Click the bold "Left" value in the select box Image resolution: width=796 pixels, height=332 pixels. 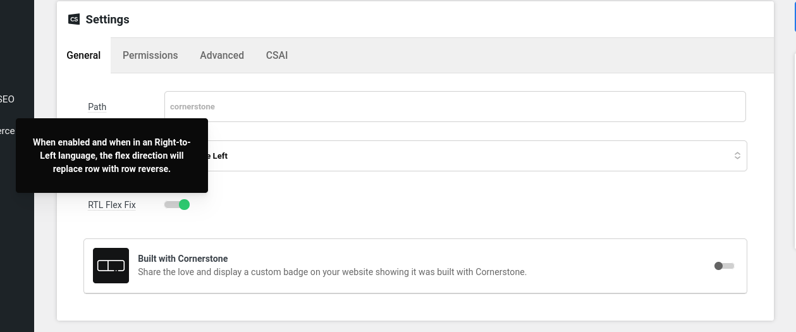(217, 156)
